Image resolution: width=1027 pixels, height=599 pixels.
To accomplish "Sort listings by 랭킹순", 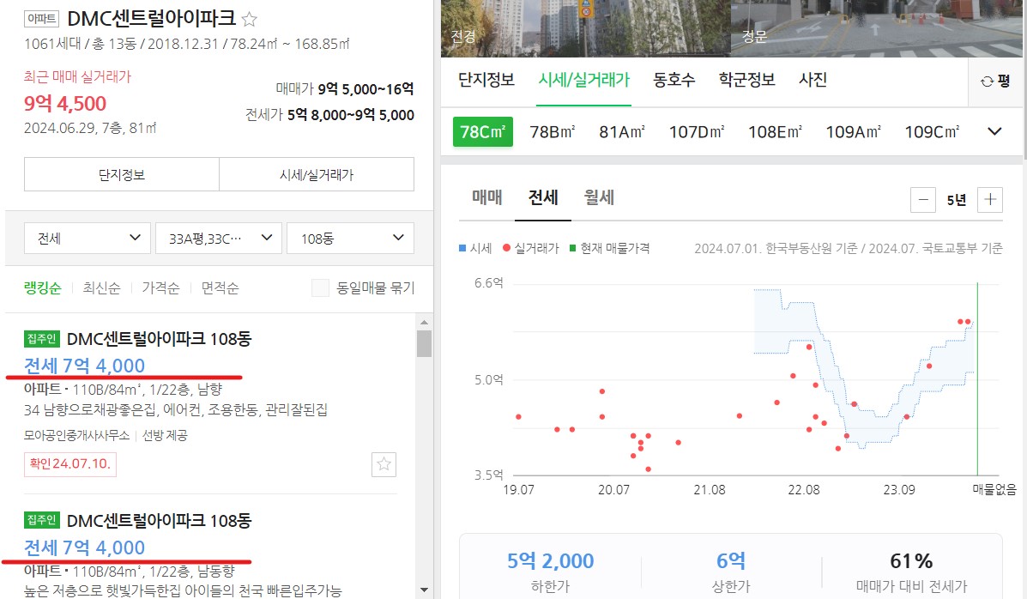I will 43,287.
